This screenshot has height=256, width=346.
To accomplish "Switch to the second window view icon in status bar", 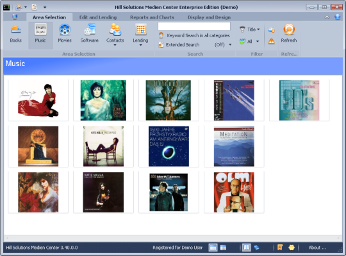I will (x=224, y=248).
